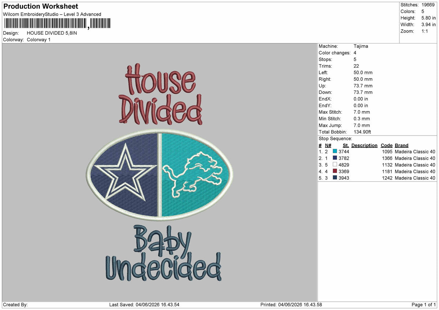Image resolution: width=439 pixels, height=310 pixels.
Task: Click the EndY value '0.00 in'
Action: (361, 106)
